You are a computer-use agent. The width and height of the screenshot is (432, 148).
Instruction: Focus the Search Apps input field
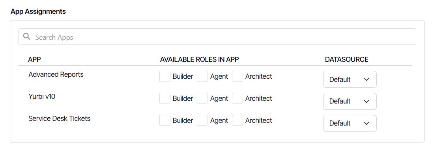click(x=217, y=37)
